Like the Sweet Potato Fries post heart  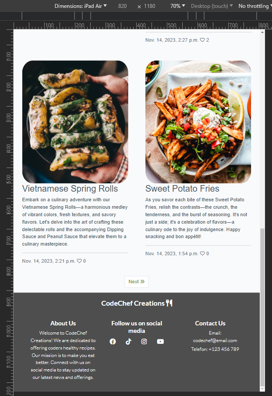point(202,253)
